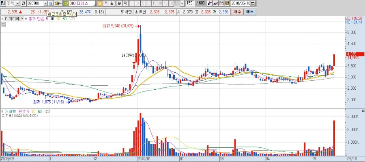
Task: Toggle the small square before 아이디에스 legend
Action: click(2, 19)
